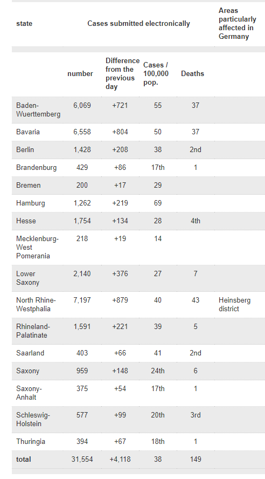This screenshot has height=479, width=265.
Task: Click the Mecklenburg-West Pomerania label
Action: [x=37, y=248]
